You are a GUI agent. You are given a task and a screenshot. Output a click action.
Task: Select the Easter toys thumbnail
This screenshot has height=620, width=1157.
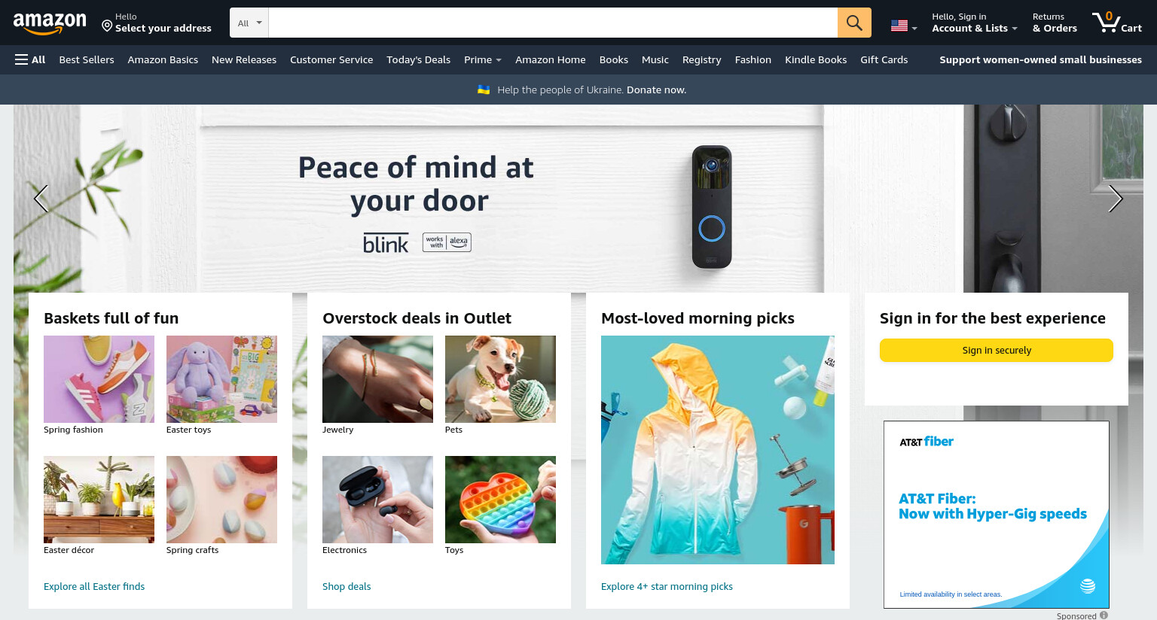coord(221,379)
